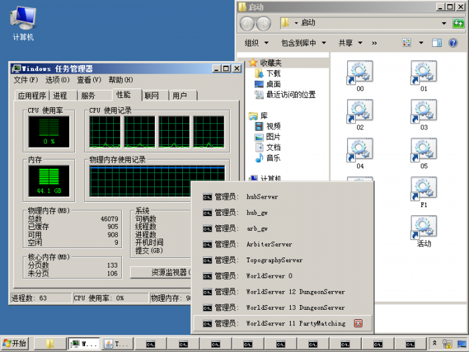Viewport: 469px width, 352px height.
Task: Switch to the 应用程序 tab
Action: click(32, 96)
